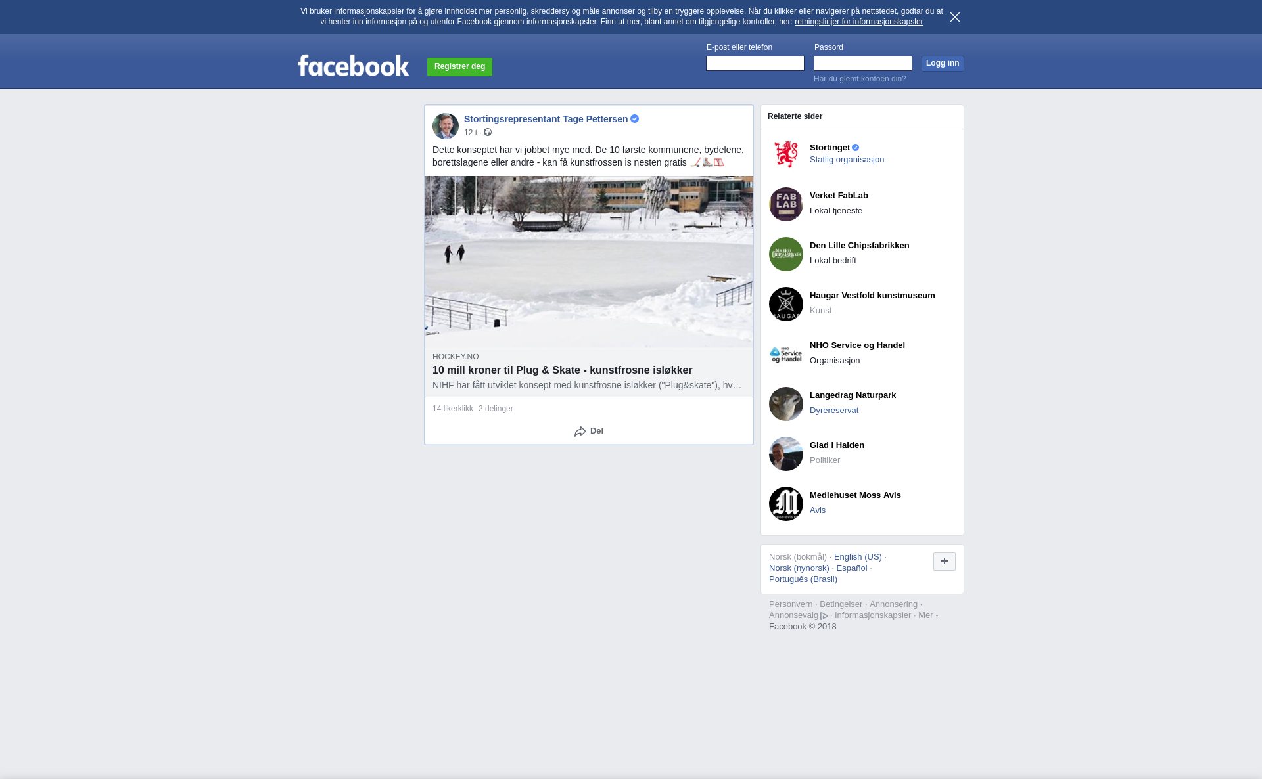This screenshot has width=1262, height=779.
Task: Open the Informasjonskapsler footer link
Action: [873, 615]
